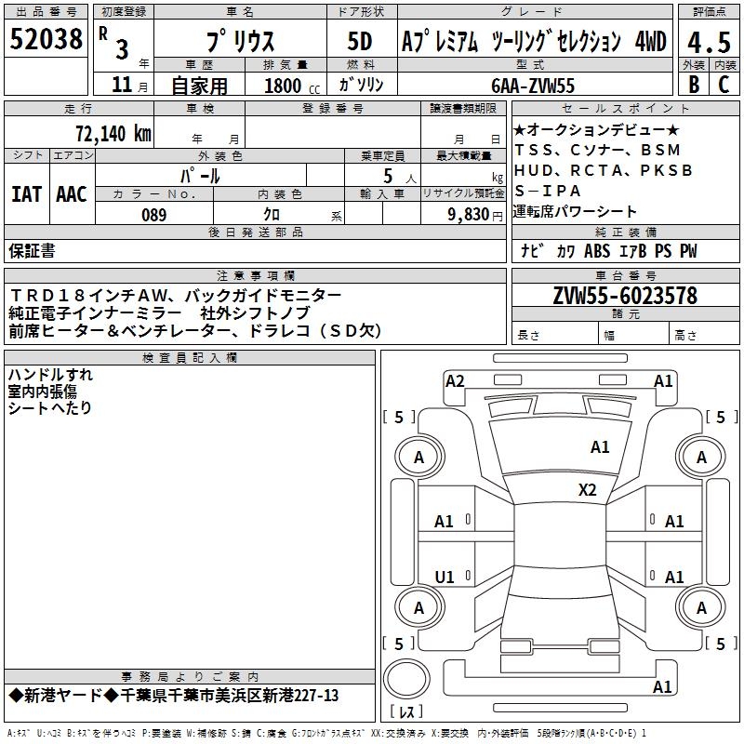
Task: Click interior grade C
Action: (x=724, y=84)
